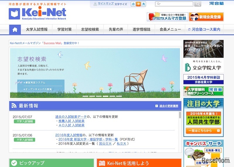Click the book icon in Kei-Netを活用しよう header
The image size is (234, 167).
pyautogui.click(x=102, y=163)
